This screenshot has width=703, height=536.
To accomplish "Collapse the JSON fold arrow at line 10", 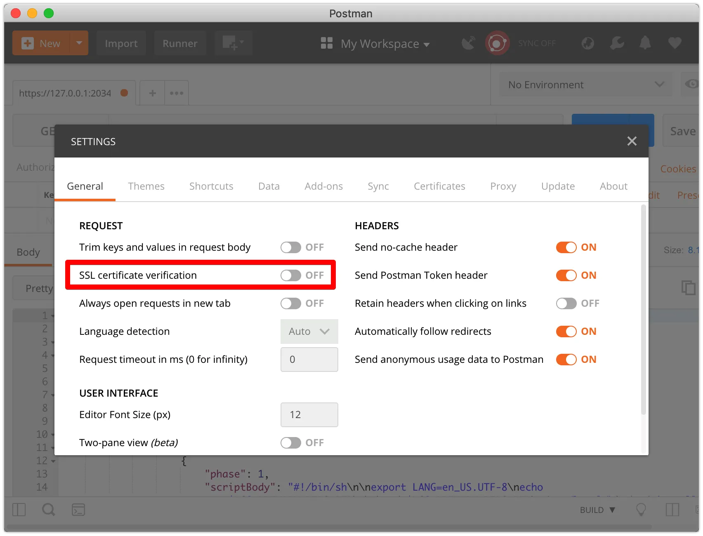I will [x=53, y=435].
